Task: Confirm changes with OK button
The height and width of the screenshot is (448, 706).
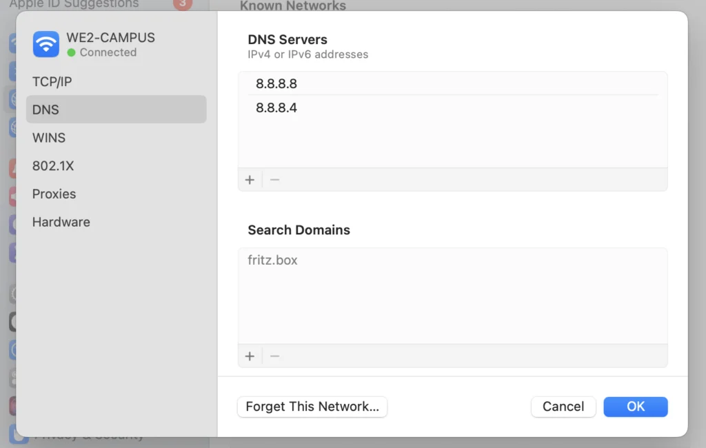Action: [x=635, y=407]
